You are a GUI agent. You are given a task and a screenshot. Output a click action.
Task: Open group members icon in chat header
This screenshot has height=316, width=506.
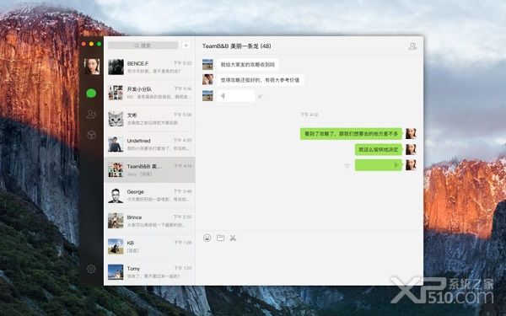coord(412,46)
